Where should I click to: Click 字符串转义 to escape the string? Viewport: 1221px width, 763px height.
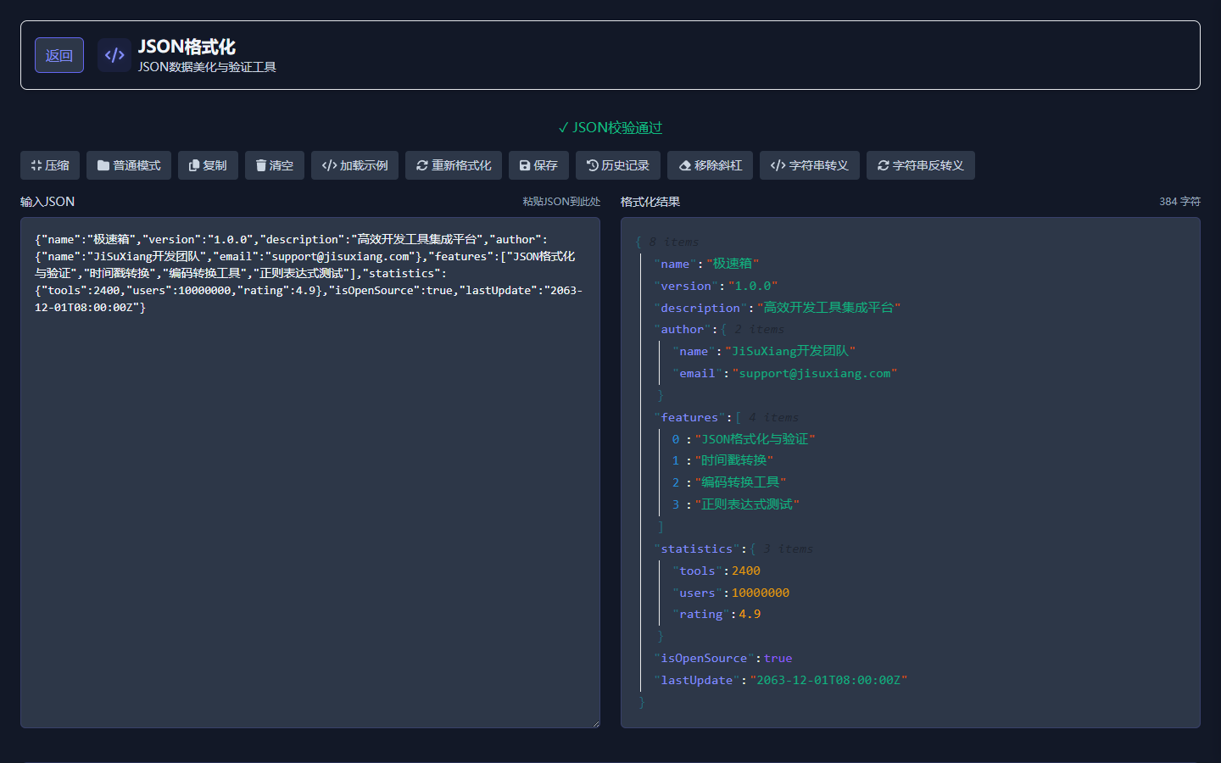point(810,165)
